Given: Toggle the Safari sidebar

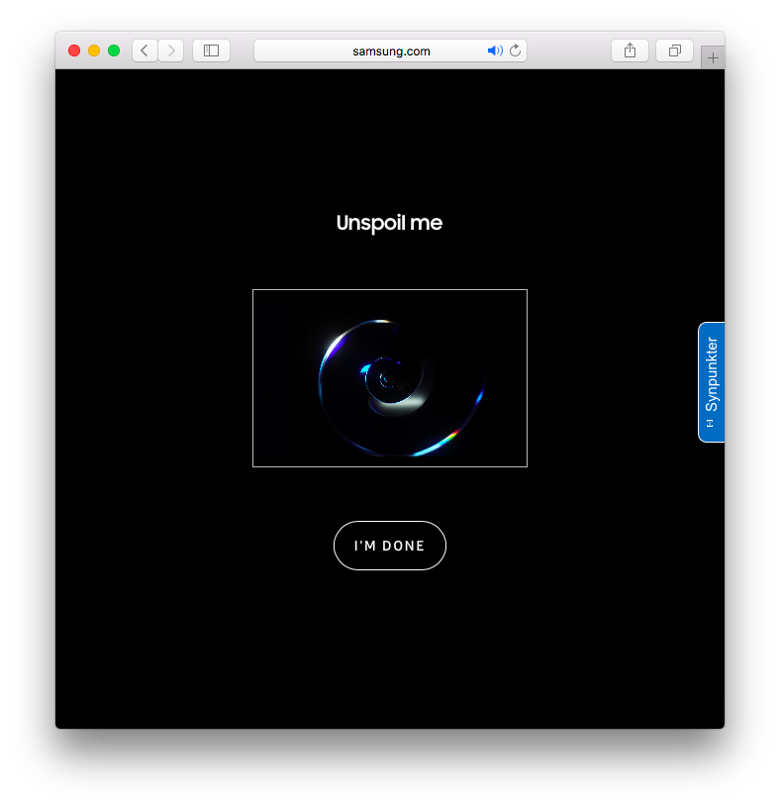Looking at the screenshot, I should pyautogui.click(x=211, y=50).
